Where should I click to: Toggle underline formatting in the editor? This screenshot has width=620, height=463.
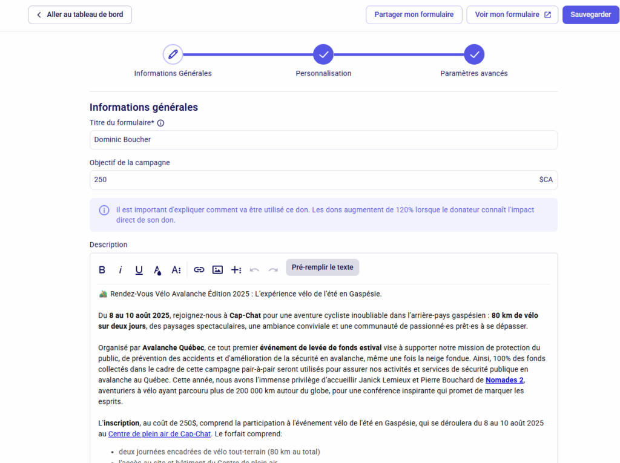pos(139,270)
